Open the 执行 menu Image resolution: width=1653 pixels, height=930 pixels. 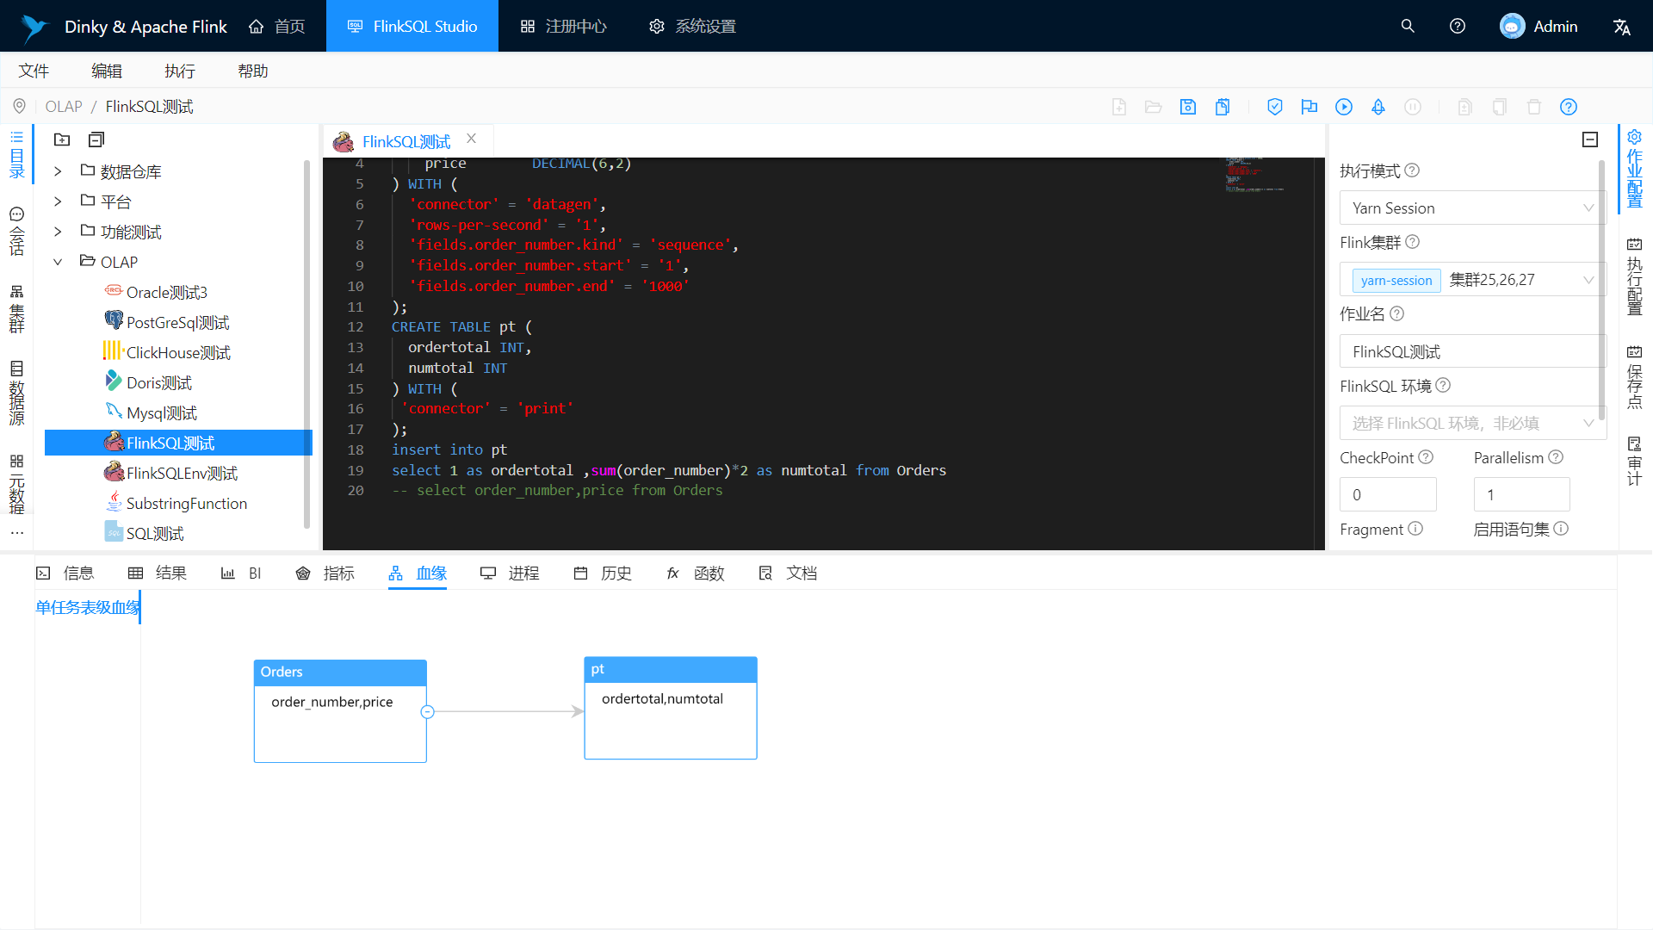coord(180,71)
